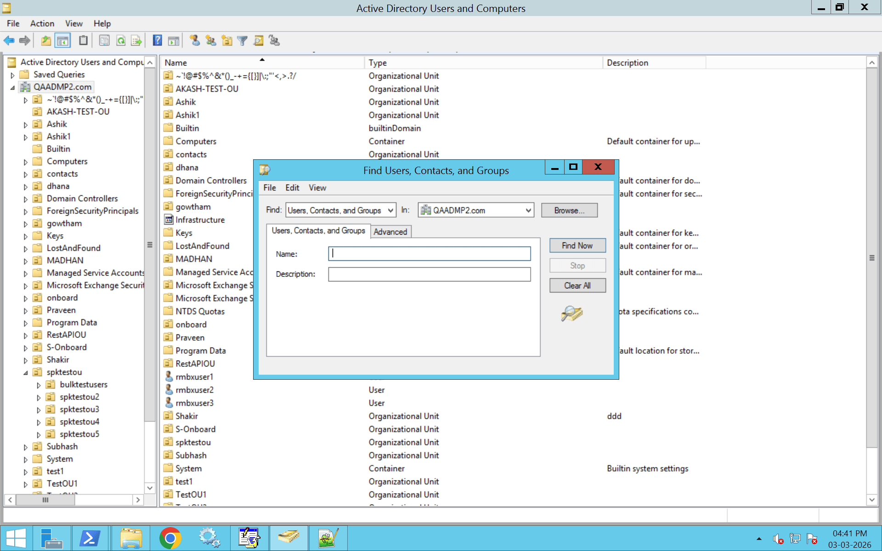Toggle the console tree with the Show/Hide icon
This screenshot has height=551, width=882.
63,40
